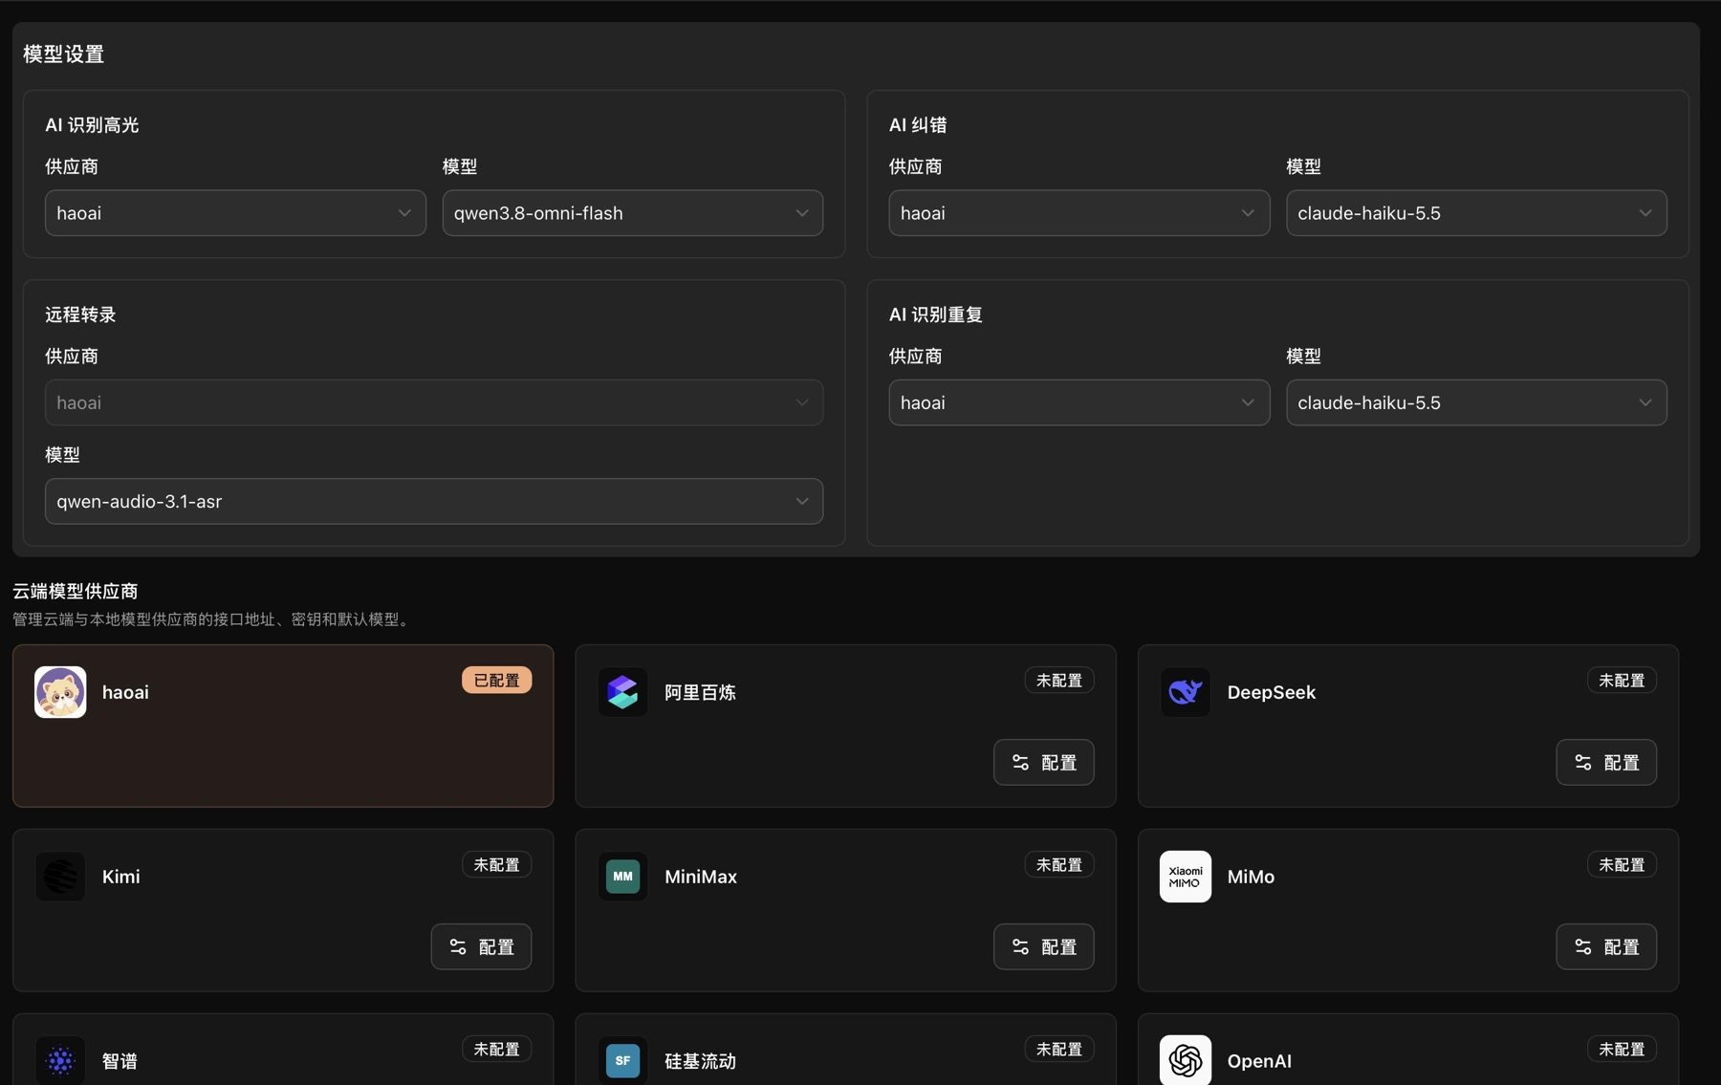This screenshot has width=1721, height=1085.
Task: Click 配置 button for MiniMax
Action: (1043, 947)
